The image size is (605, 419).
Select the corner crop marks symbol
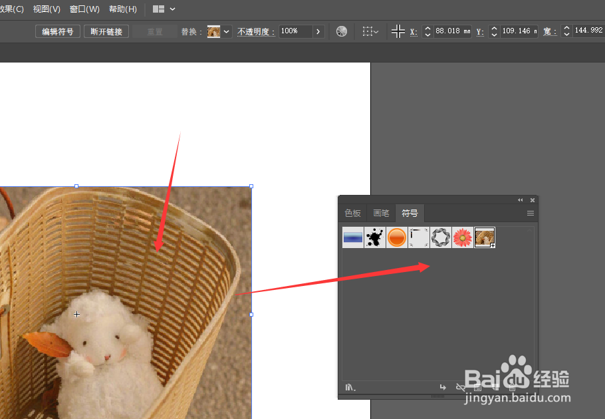419,237
